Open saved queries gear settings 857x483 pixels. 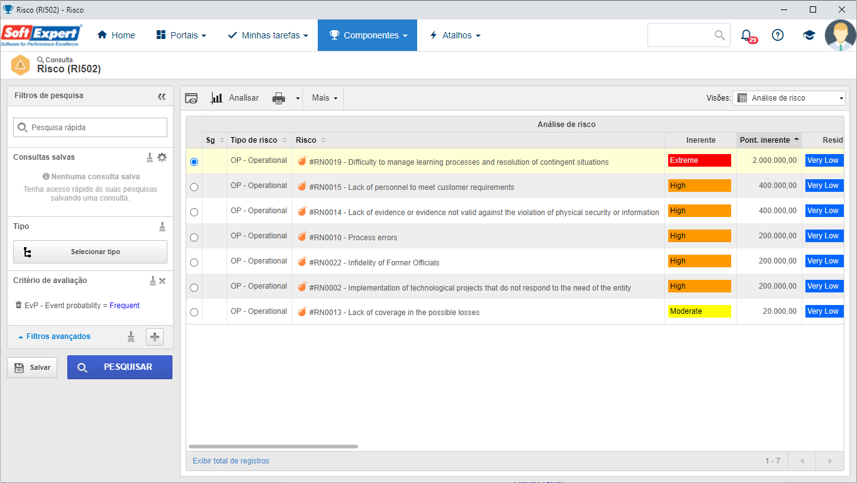(x=162, y=157)
